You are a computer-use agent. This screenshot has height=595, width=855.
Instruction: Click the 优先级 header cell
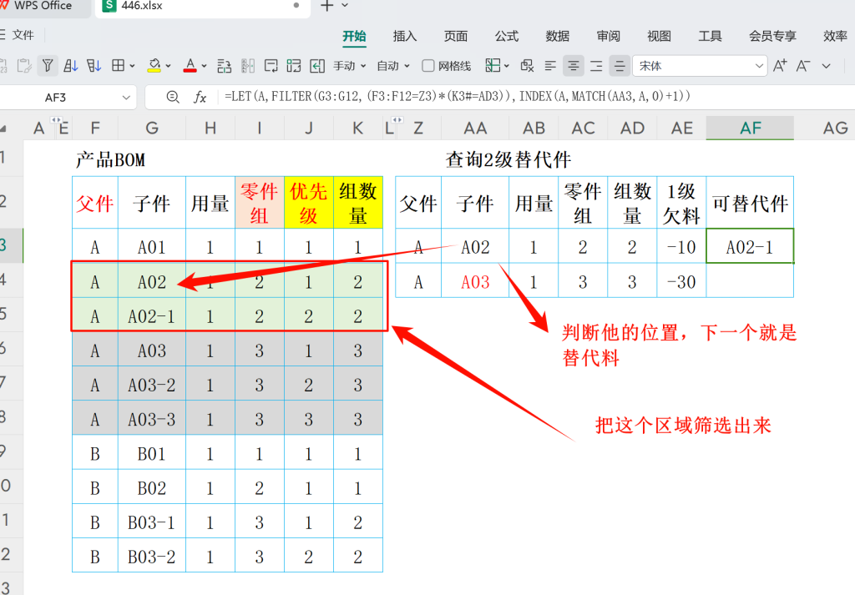[x=309, y=204]
